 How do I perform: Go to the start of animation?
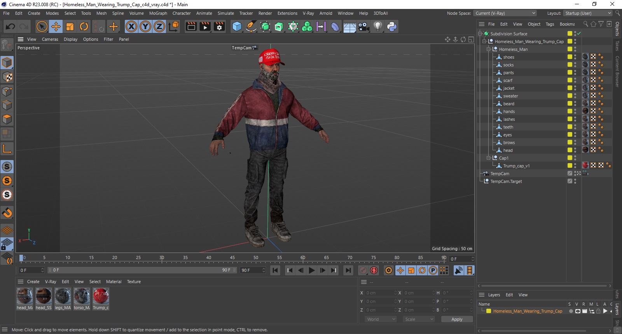click(x=275, y=270)
